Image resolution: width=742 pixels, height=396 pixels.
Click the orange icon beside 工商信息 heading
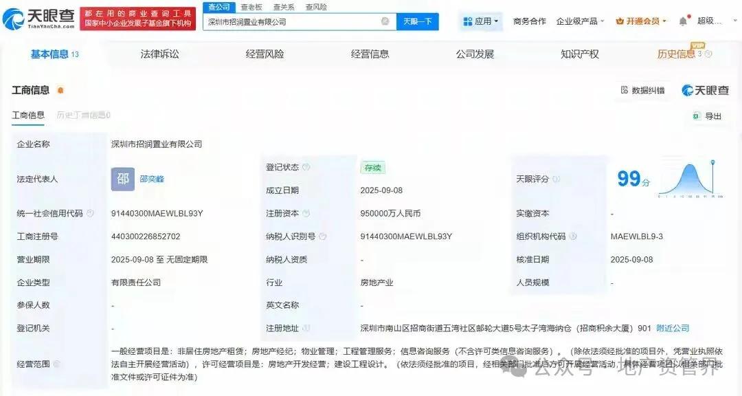(x=60, y=90)
